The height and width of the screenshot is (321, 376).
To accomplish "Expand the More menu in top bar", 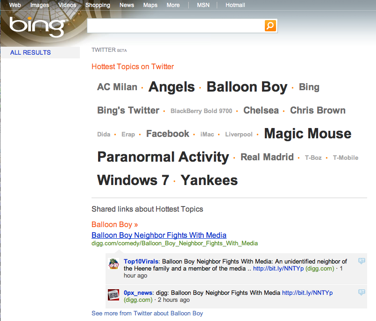I will click(x=173, y=5).
